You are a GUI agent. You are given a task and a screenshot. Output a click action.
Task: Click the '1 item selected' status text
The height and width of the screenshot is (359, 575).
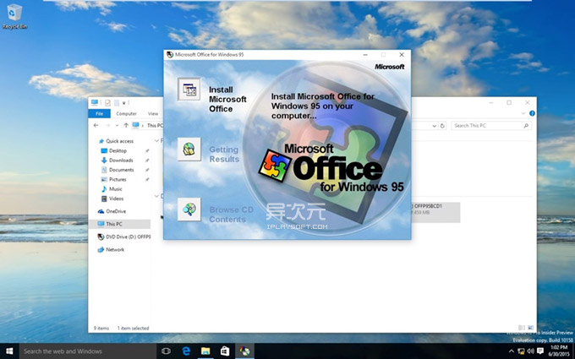(x=133, y=329)
